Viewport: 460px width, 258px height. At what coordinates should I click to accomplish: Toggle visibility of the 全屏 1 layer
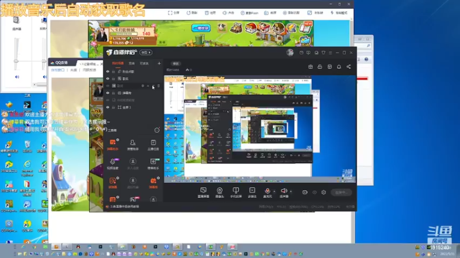[x=108, y=107]
